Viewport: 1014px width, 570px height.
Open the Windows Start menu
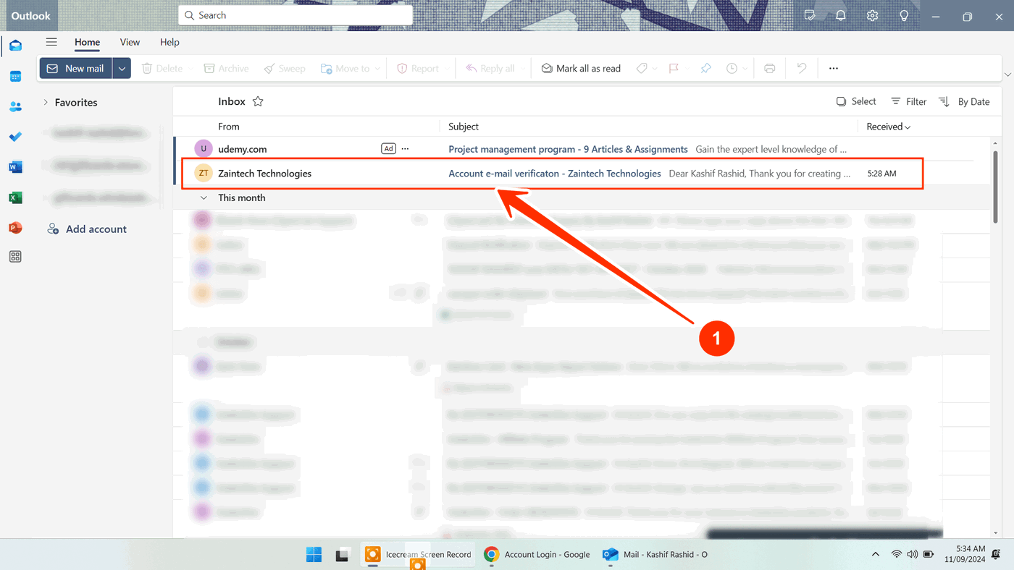(x=314, y=555)
